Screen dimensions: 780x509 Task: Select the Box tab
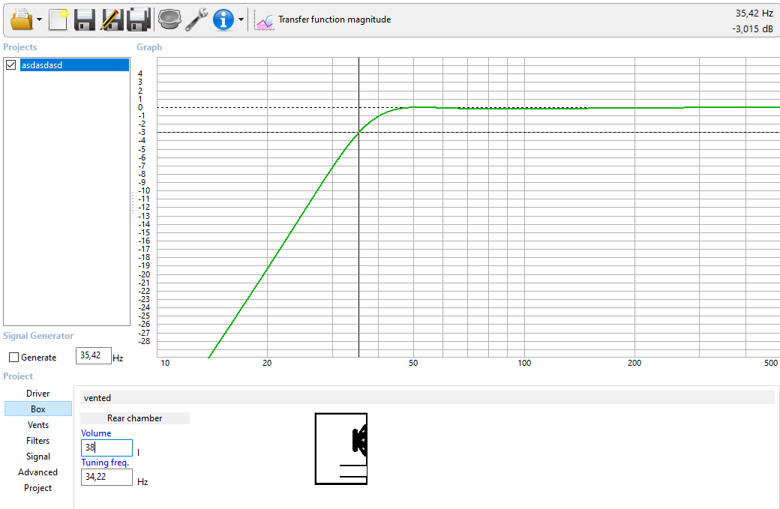(37, 409)
